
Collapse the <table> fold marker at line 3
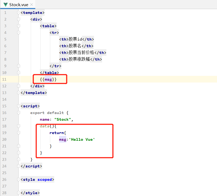18,26
